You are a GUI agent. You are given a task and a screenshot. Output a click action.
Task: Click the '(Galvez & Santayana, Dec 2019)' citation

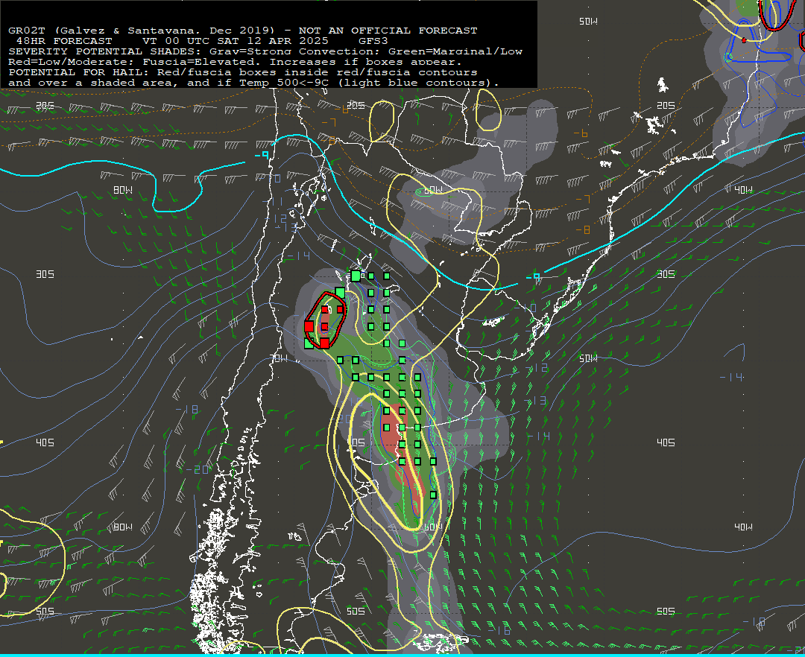point(164,31)
